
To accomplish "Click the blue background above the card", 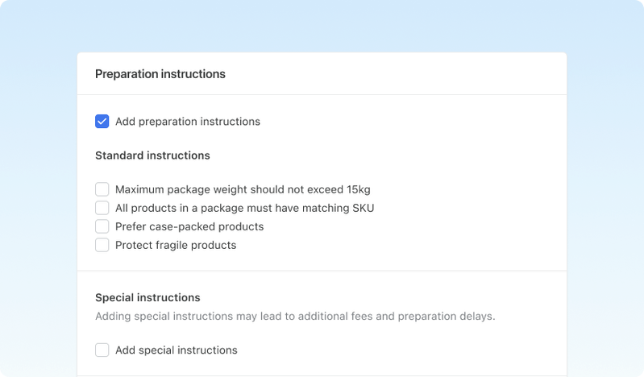I will [x=322, y=26].
